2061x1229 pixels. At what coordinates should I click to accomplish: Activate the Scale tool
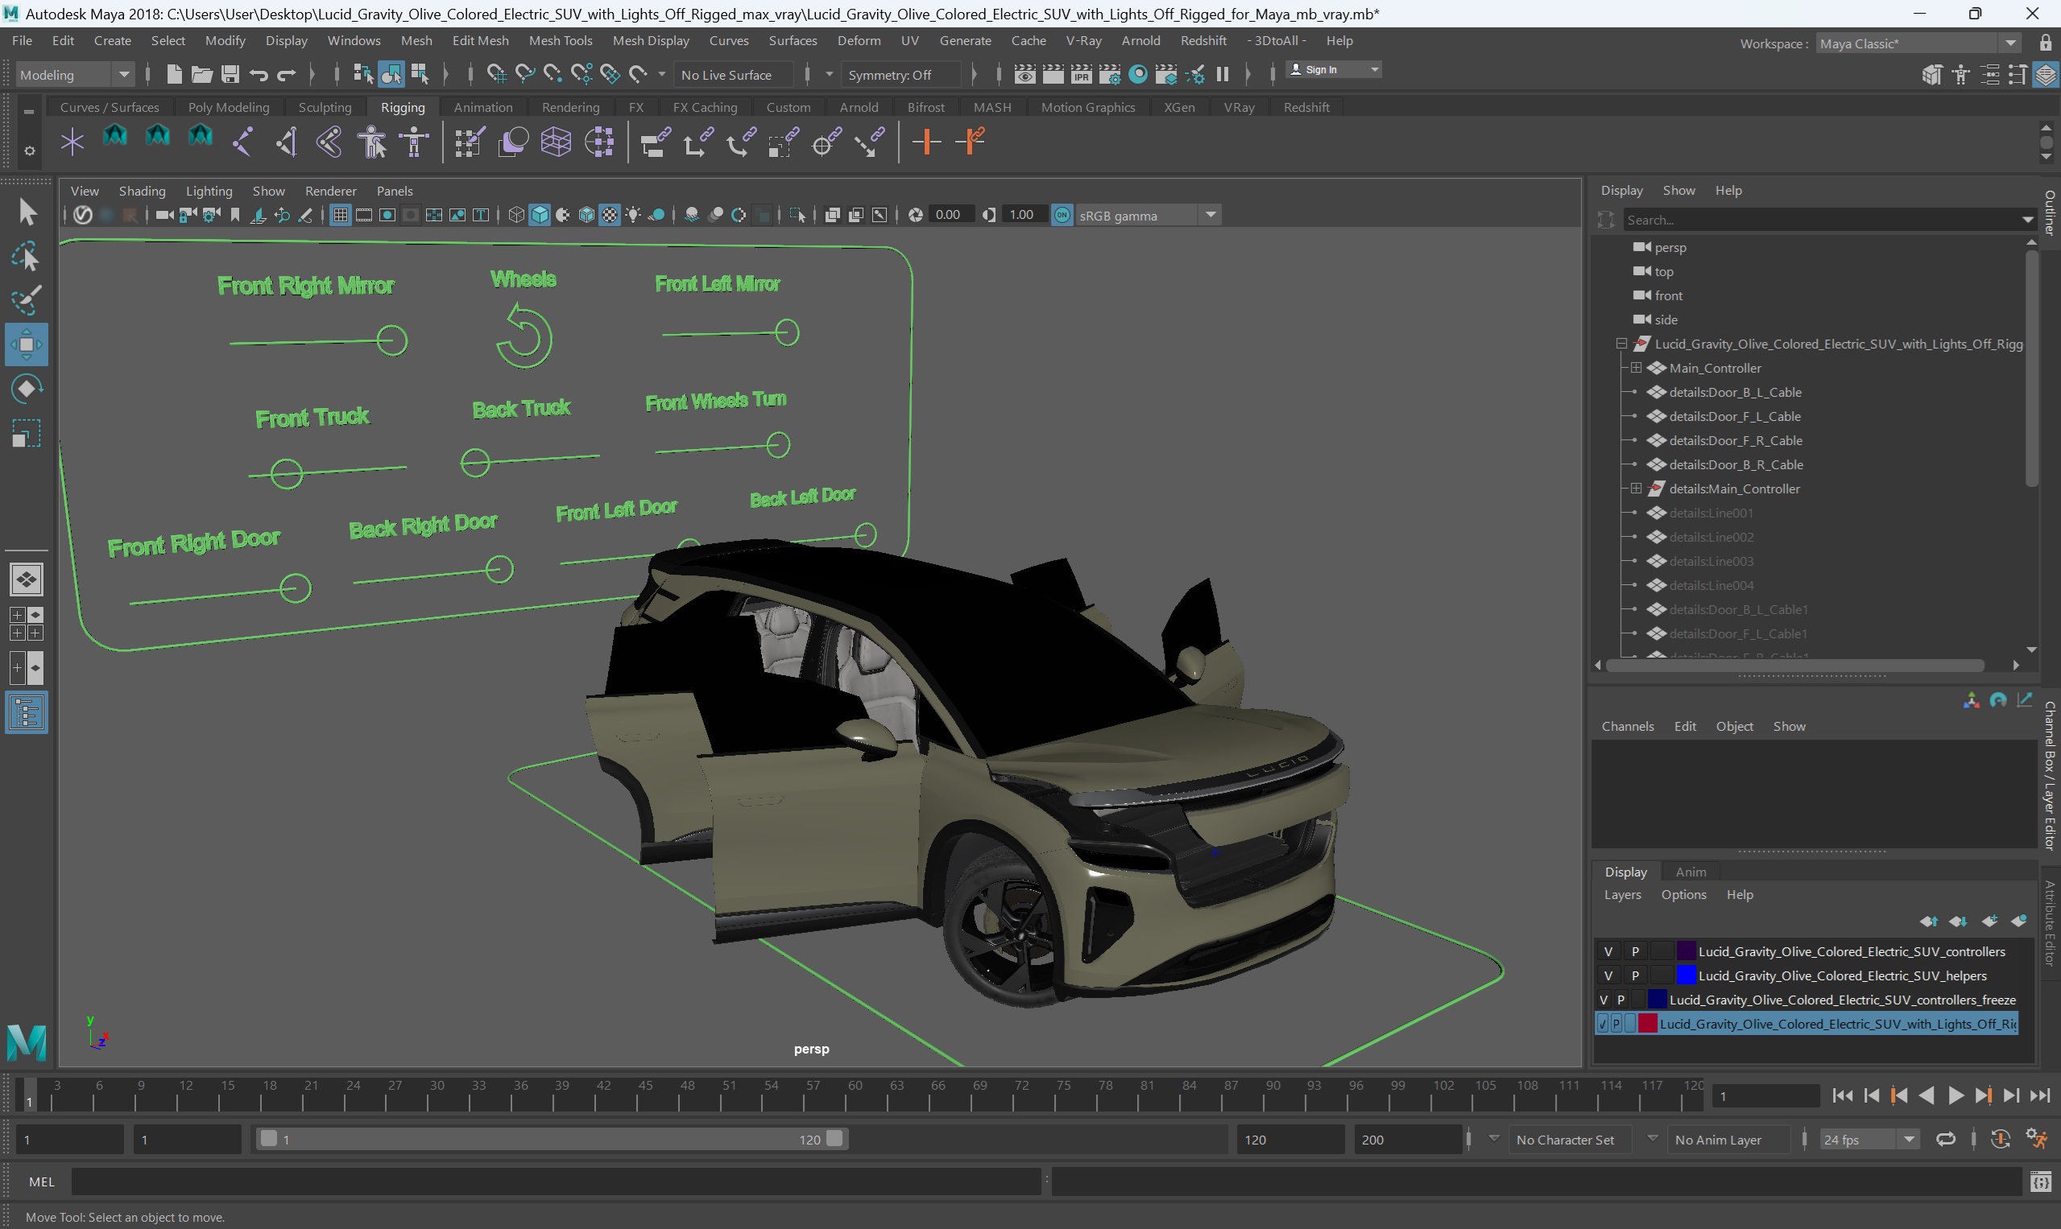point(27,433)
